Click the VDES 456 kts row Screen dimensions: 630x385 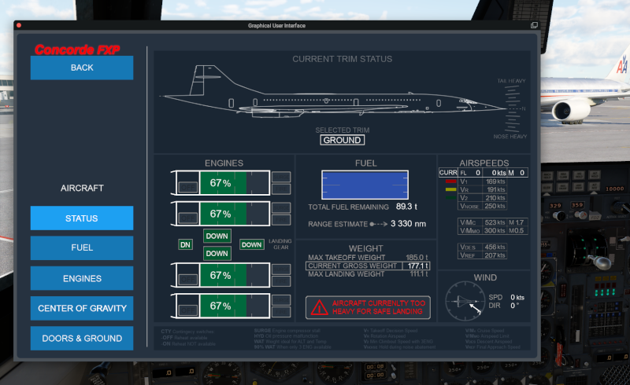point(482,247)
